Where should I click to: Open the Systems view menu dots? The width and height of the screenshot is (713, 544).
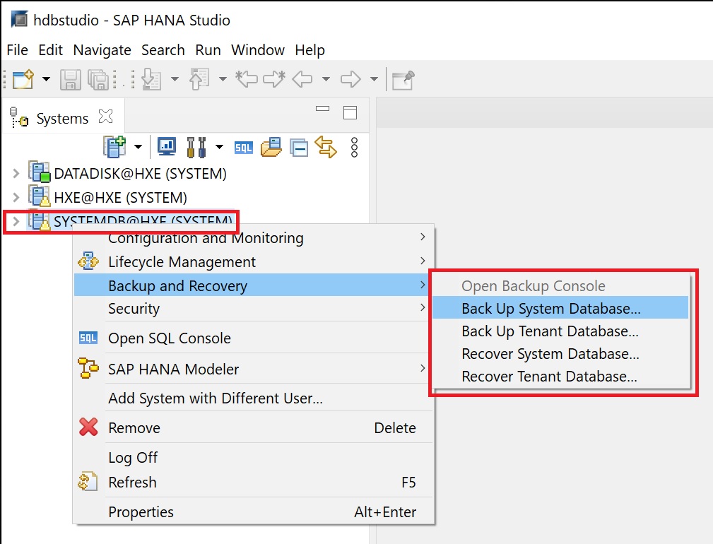point(354,147)
